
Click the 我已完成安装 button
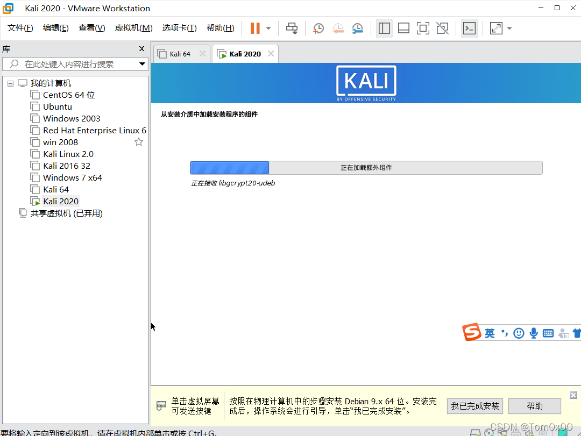(x=474, y=406)
